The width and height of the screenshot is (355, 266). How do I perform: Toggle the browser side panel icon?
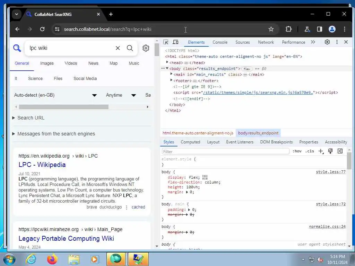pos(319,29)
